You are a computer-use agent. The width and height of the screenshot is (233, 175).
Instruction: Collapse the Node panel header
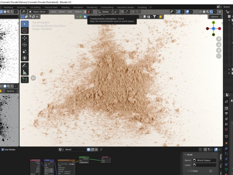[x=188, y=155]
